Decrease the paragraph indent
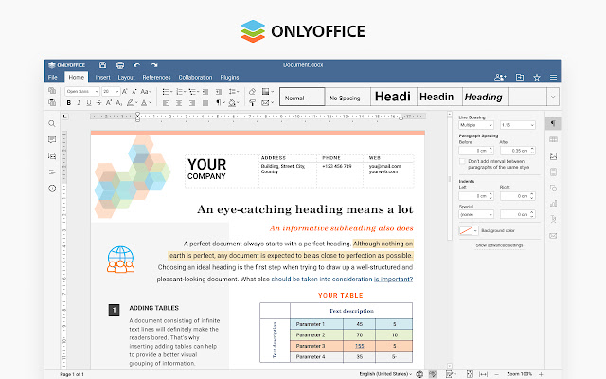This screenshot has height=379, width=606. click(x=205, y=92)
